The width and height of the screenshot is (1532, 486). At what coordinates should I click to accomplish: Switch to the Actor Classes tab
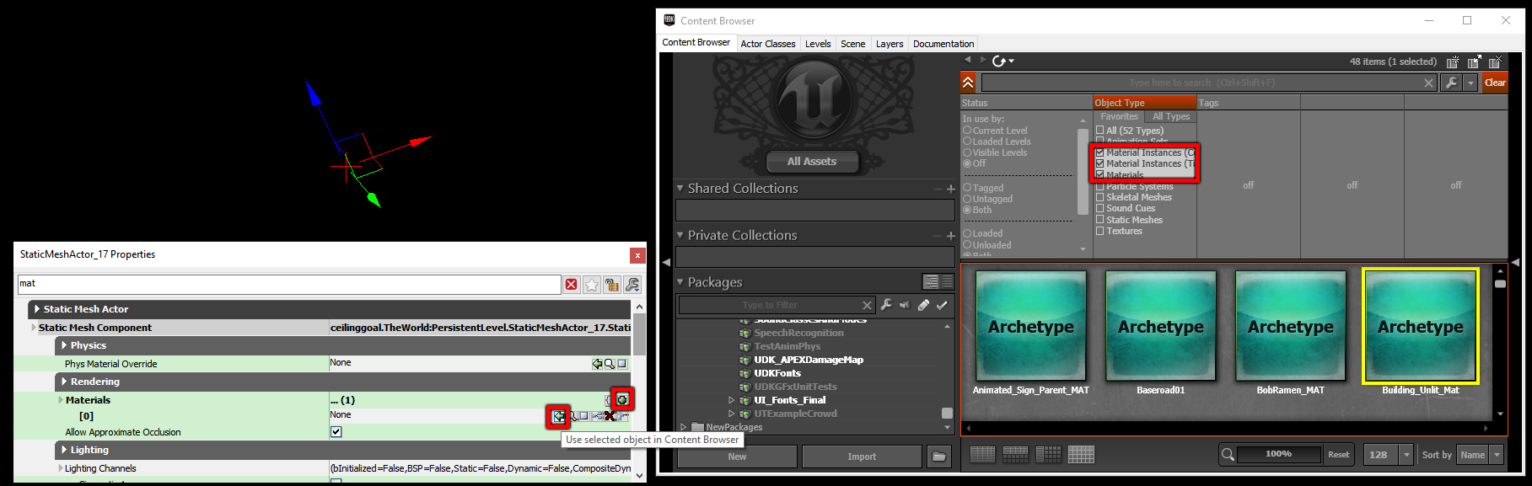click(x=767, y=44)
